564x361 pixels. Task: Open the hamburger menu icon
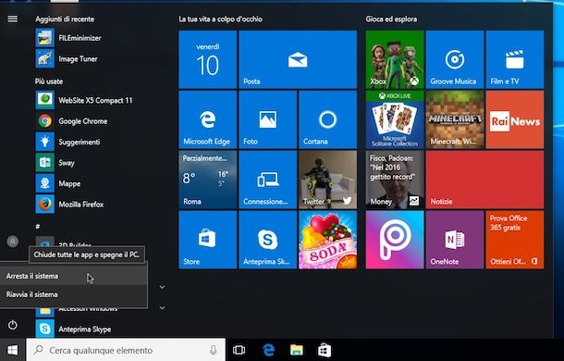13,19
